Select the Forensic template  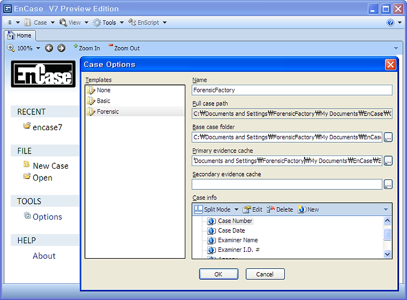pyautogui.click(x=135, y=112)
